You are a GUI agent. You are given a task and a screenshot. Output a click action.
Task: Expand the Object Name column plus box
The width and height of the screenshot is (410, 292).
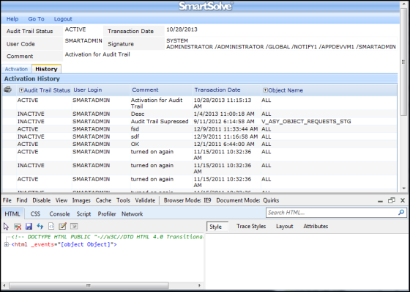[265, 90]
